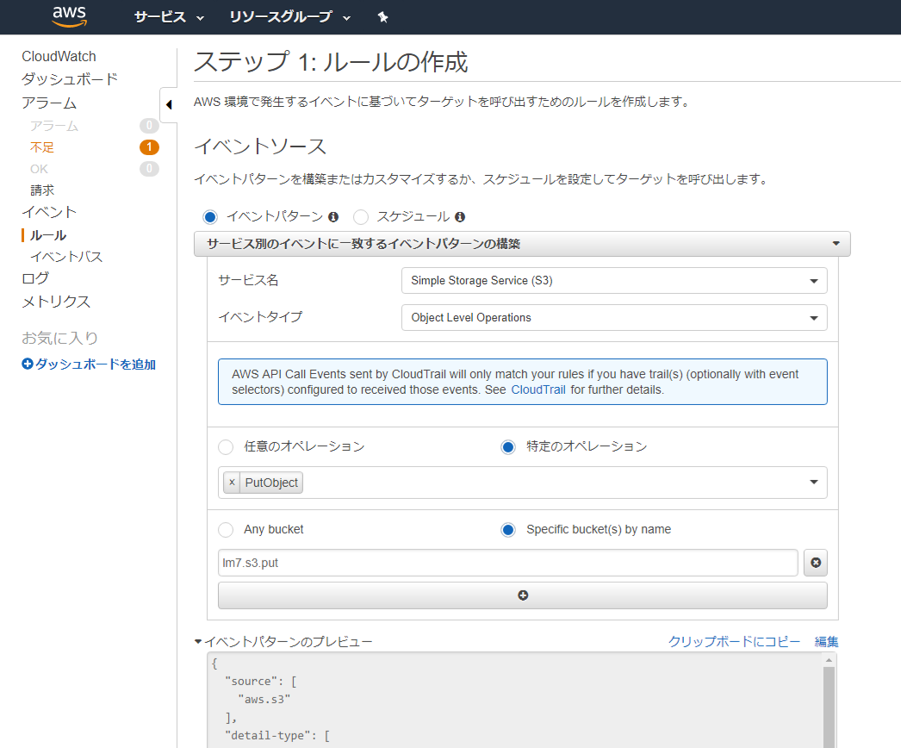Select 特定のオペレーション radio option
The height and width of the screenshot is (748, 901).
pos(508,446)
